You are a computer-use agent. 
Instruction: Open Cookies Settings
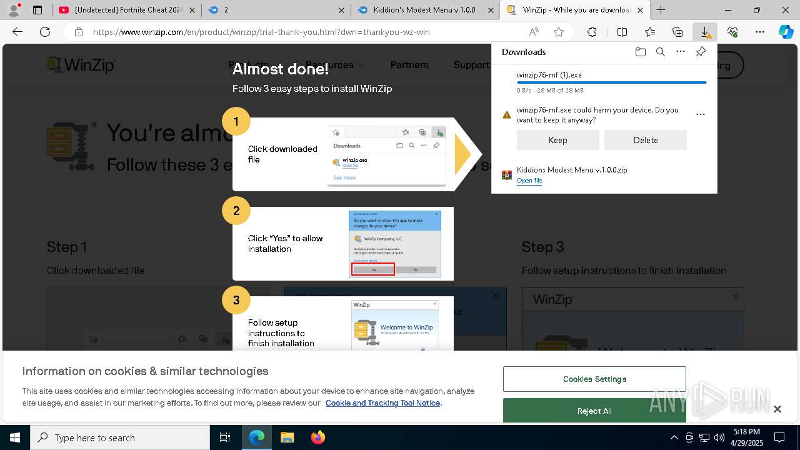coord(594,379)
